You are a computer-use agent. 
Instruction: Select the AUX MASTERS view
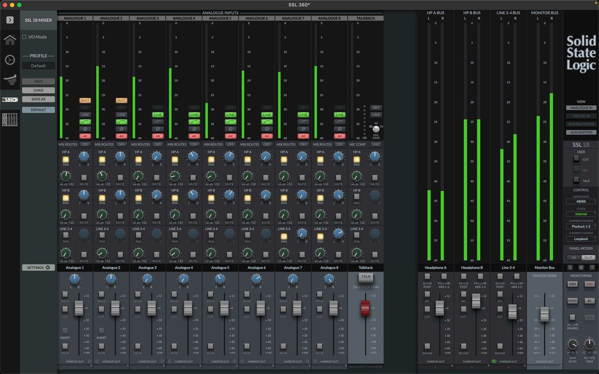click(x=581, y=132)
